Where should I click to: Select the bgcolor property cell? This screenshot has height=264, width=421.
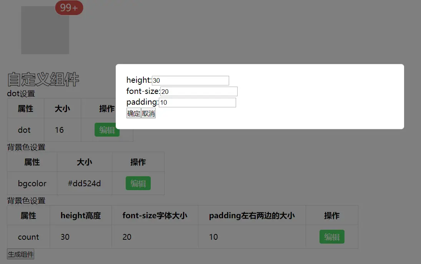click(x=32, y=183)
